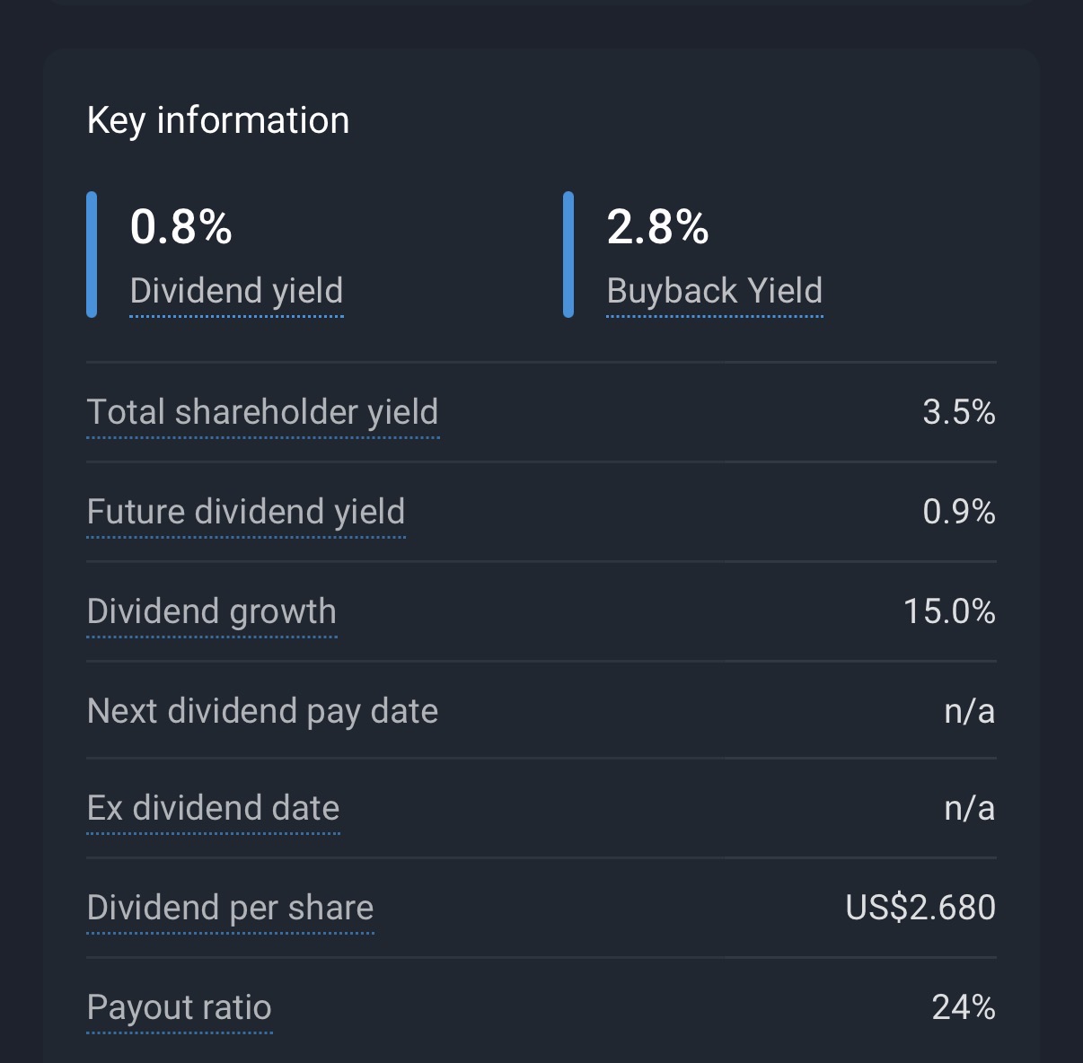The image size is (1083, 1063).
Task: Open the Total shareholder yield definition
Action: pyautogui.click(x=262, y=412)
